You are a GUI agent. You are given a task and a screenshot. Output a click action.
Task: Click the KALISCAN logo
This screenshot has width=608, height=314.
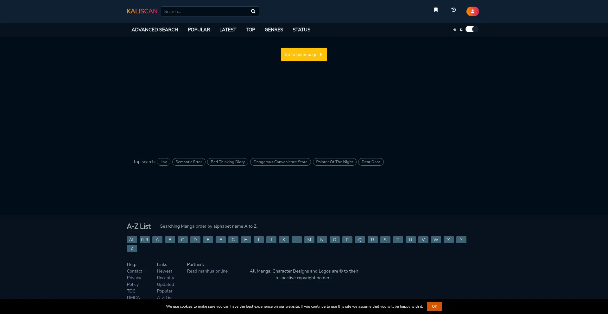[x=142, y=11]
